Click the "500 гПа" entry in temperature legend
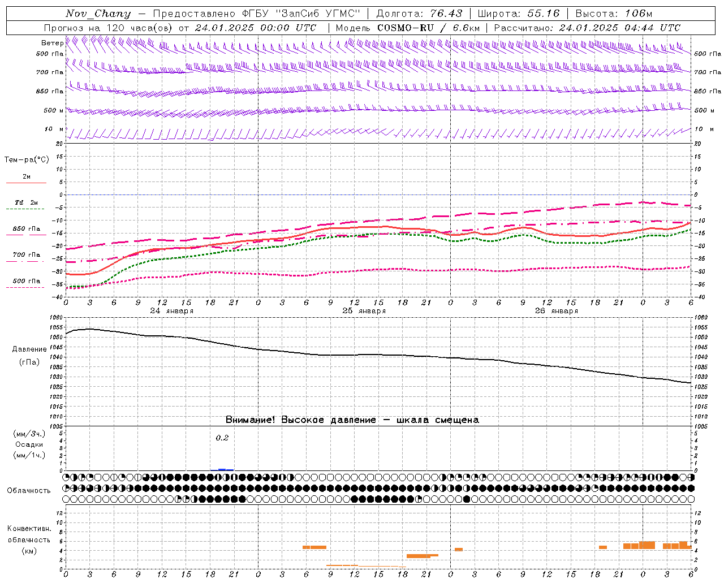The width and height of the screenshot is (724, 579). tap(27, 281)
